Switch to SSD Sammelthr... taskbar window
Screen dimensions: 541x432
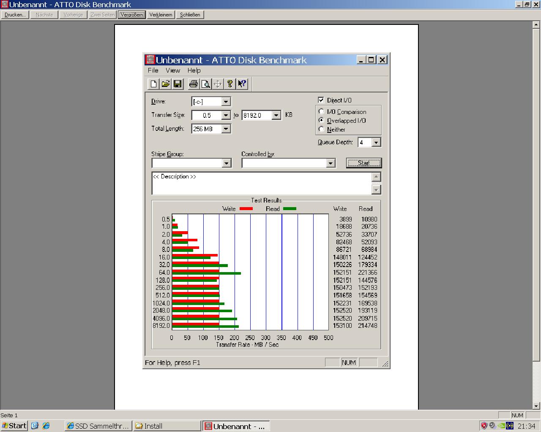pos(98,426)
